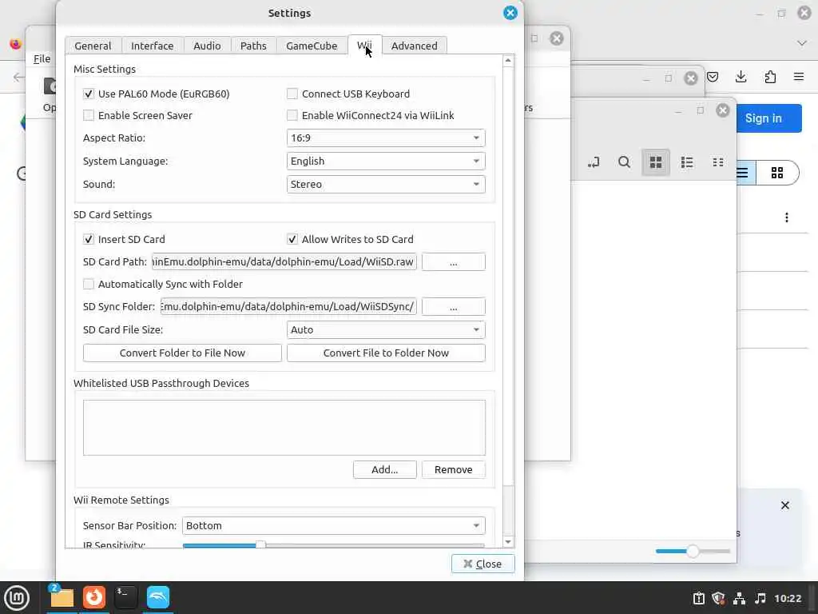Toggle location entry icon in file manager
The width and height of the screenshot is (818, 614).
point(594,161)
